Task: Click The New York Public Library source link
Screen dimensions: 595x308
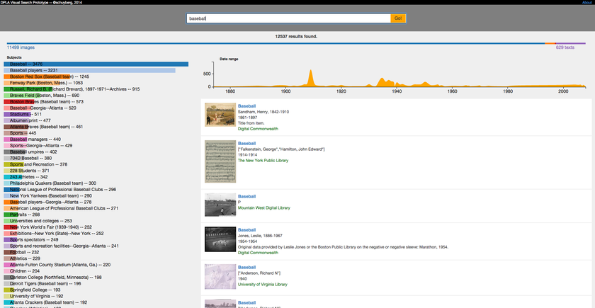Action: [x=263, y=161]
